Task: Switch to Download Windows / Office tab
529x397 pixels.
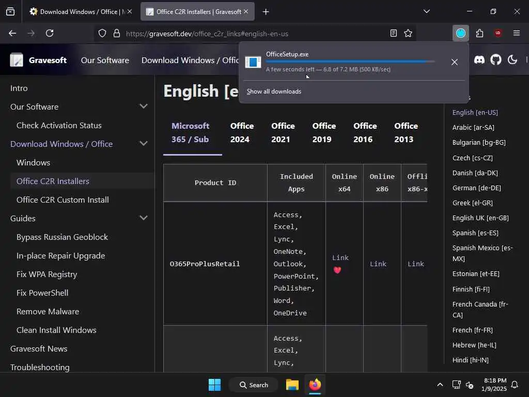Action: [80, 12]
